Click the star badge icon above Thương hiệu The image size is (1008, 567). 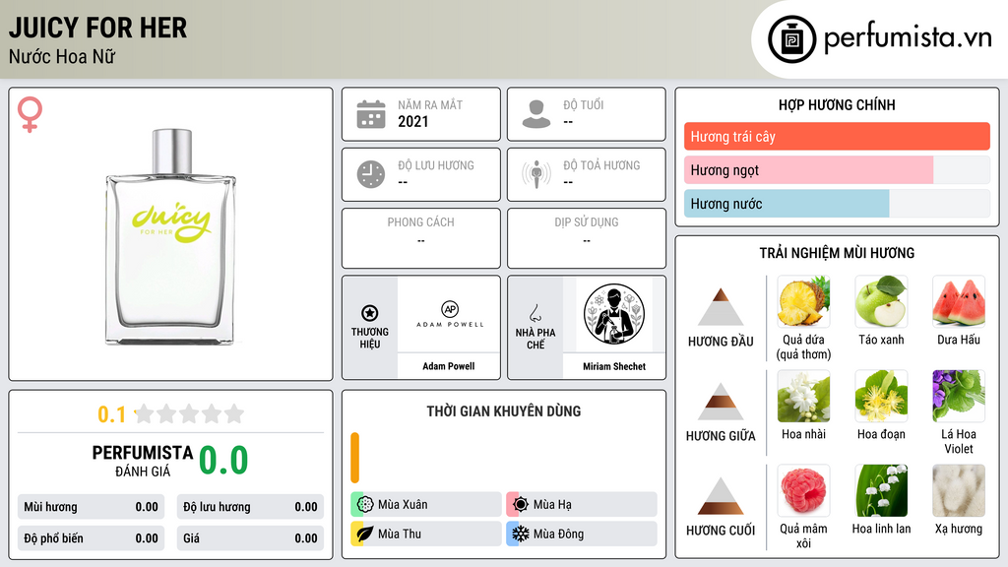[x=370, y=313]
